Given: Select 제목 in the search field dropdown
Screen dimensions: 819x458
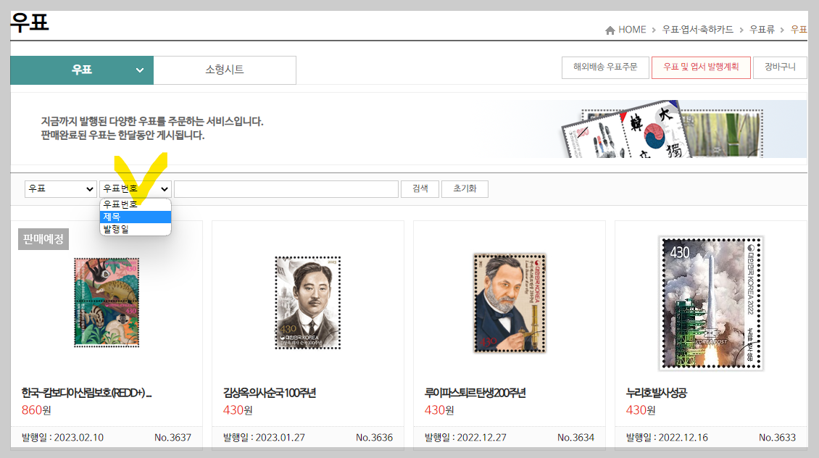Looking at the screenshot, I should (x=122, y=215).
